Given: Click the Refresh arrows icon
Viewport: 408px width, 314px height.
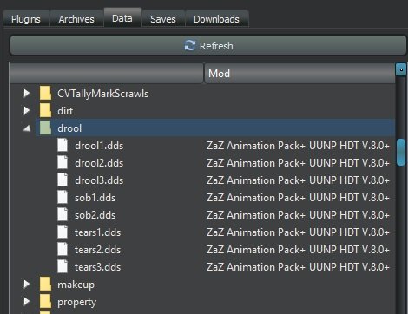Looking at the screenshot, I should 190,45.
